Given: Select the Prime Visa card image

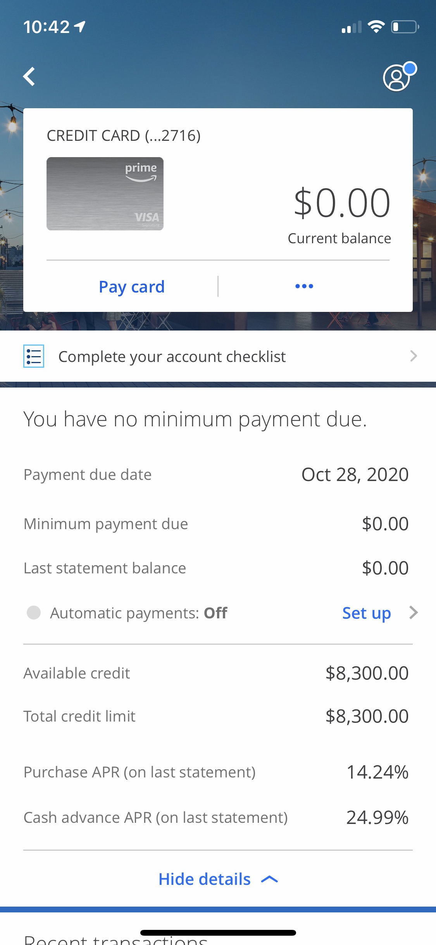Looking at the screenshot, I should [105, 194].
